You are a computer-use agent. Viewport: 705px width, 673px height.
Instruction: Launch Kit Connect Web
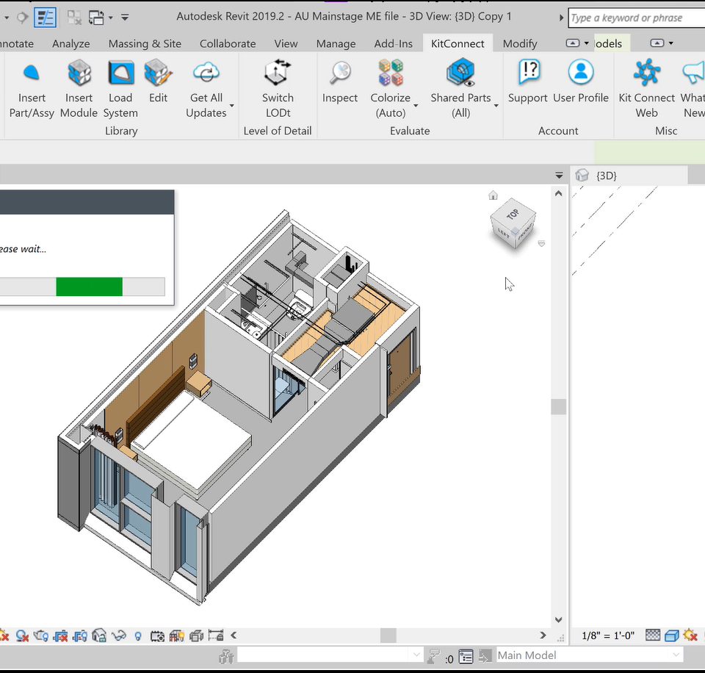click(646, 89)
